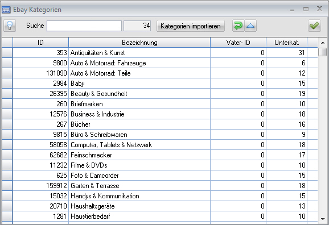Click ID cell 12576
Viewport: 329px width, 225px height.
pyautogui.click(x=41, y=114)
